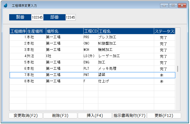Click the 生産場所 column header

coord(36,31)
